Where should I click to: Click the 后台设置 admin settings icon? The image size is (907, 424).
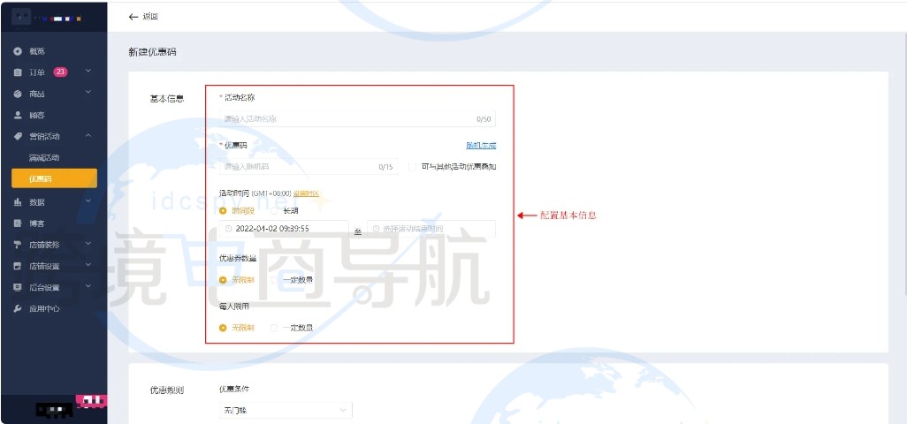click(x=18, y=287)
